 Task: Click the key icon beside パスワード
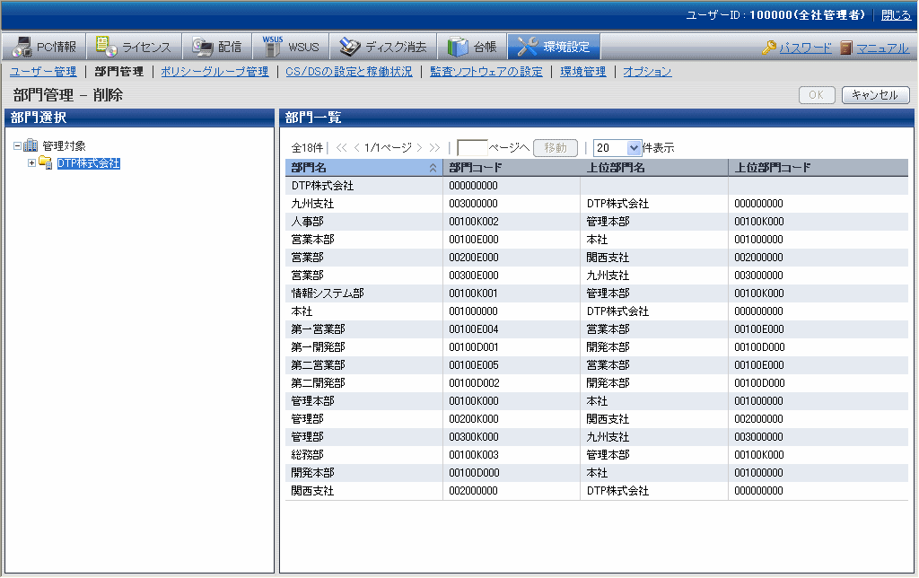769,48
